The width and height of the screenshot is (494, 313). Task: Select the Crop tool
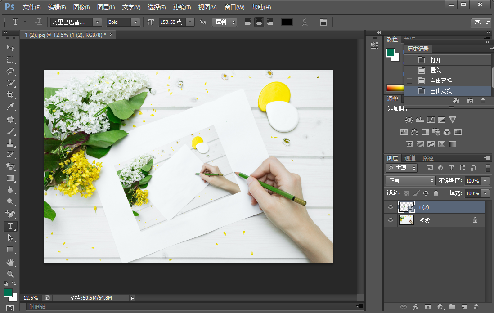click(10, 95)
